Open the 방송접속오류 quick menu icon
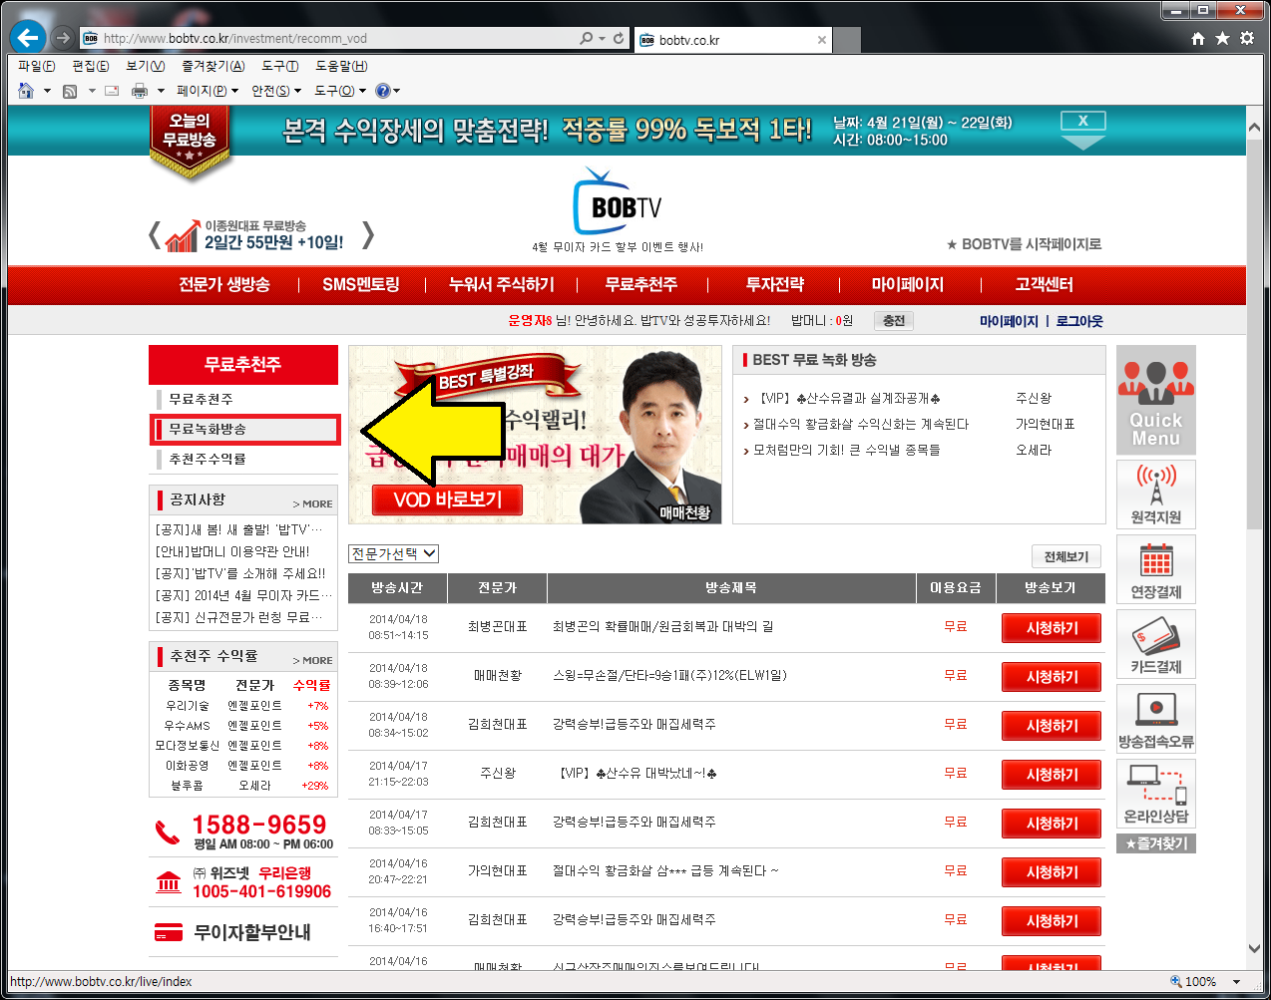This screenshot has height=1000, width=1271. [x=1155, y=718]
